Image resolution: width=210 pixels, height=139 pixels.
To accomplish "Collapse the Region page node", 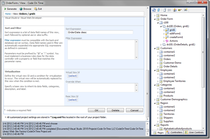I will click(x=155, y=103).
